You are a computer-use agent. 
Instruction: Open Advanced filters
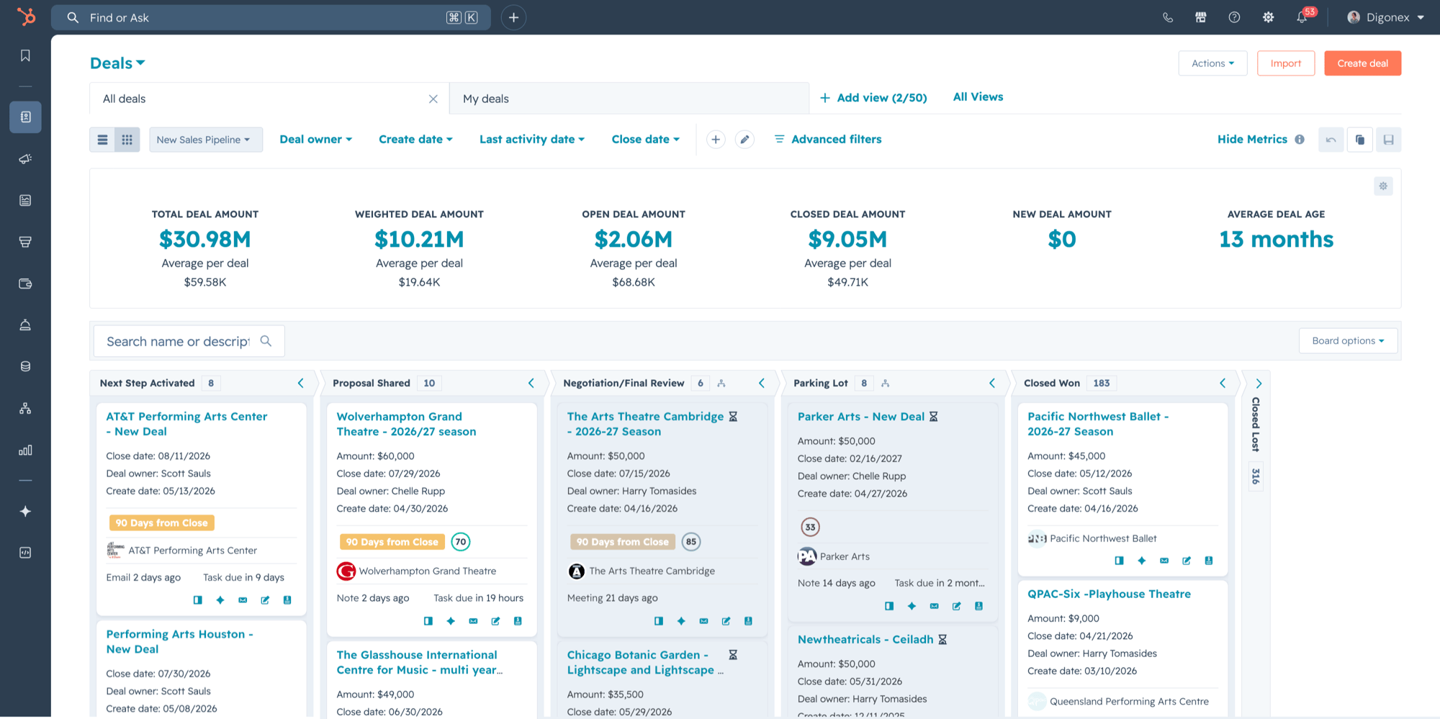pyautogui.click(x=828, y=140)
